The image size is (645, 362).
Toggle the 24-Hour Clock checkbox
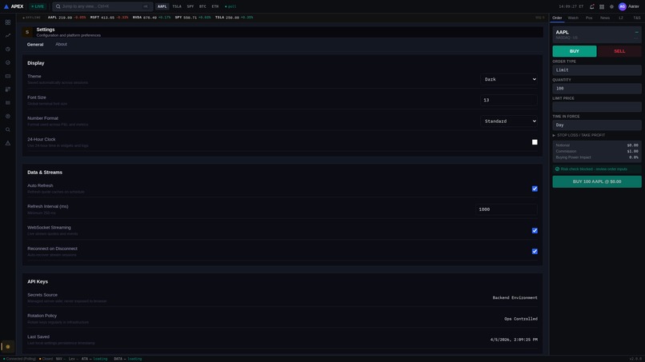tap(535, 142)
